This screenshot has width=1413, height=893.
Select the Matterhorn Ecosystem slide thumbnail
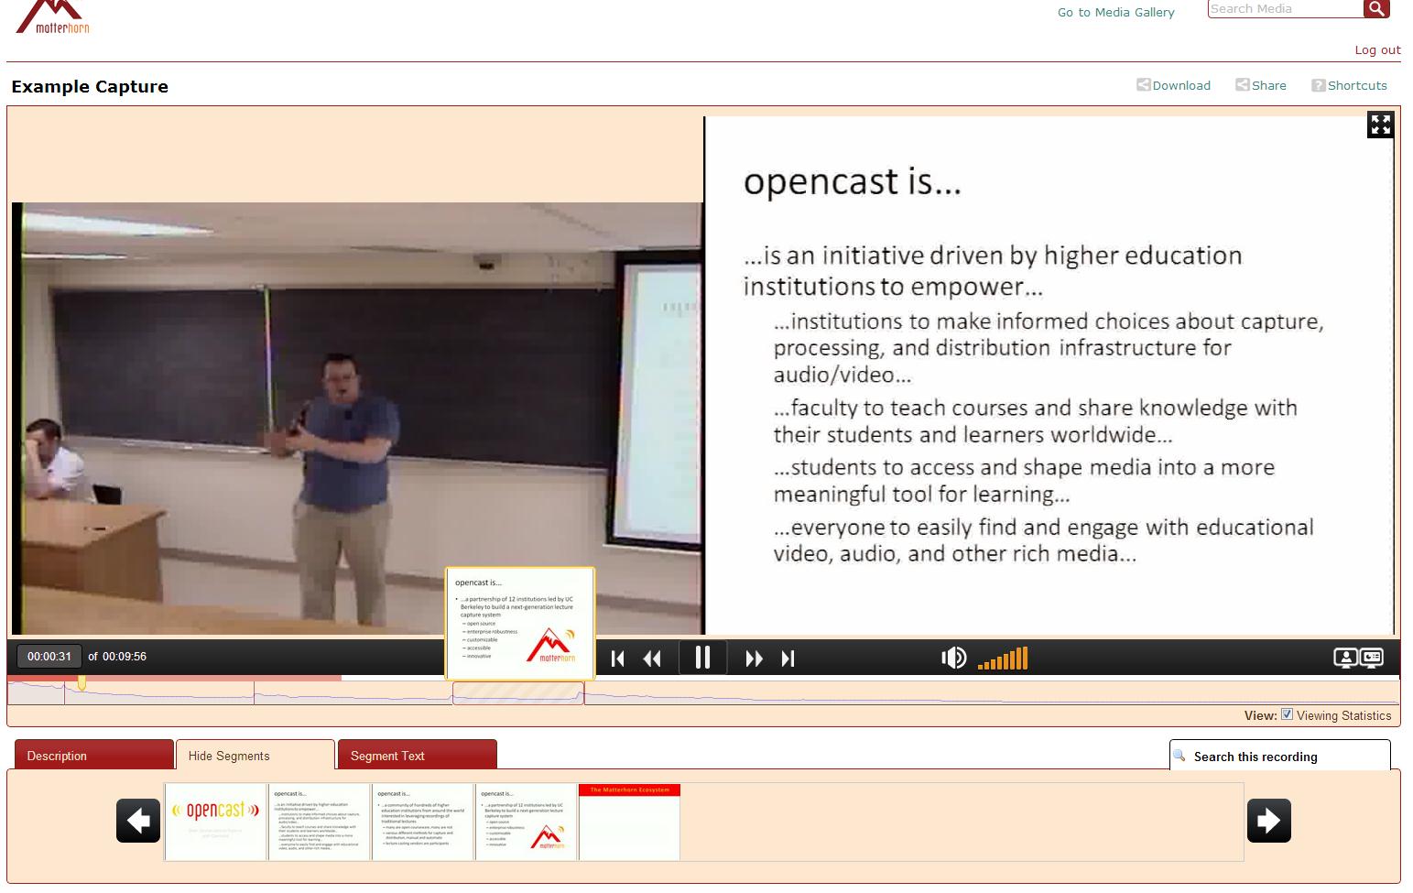tap(630, 822)
